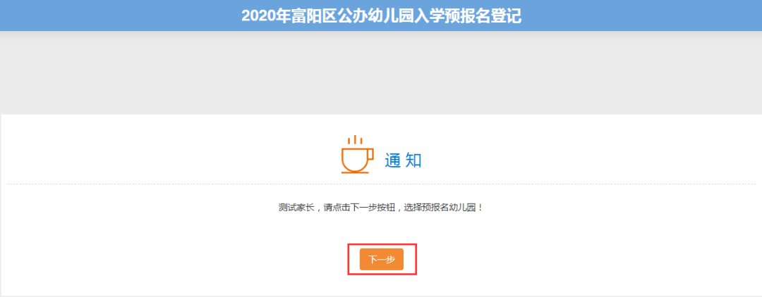Viewport: 762px width, 297px height.
Task: Click the 2020年 text in the header
Action: tap(265, 15)
